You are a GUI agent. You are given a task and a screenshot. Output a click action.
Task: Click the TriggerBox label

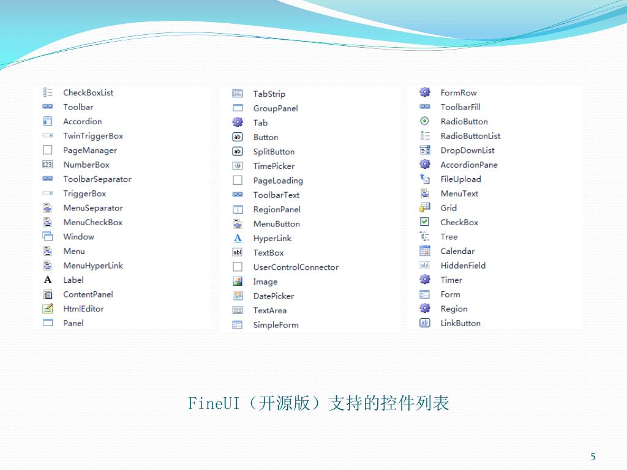tap(84, 193)
